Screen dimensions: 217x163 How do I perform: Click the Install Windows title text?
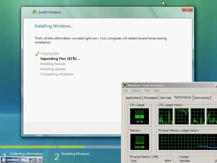pos(50,12)
